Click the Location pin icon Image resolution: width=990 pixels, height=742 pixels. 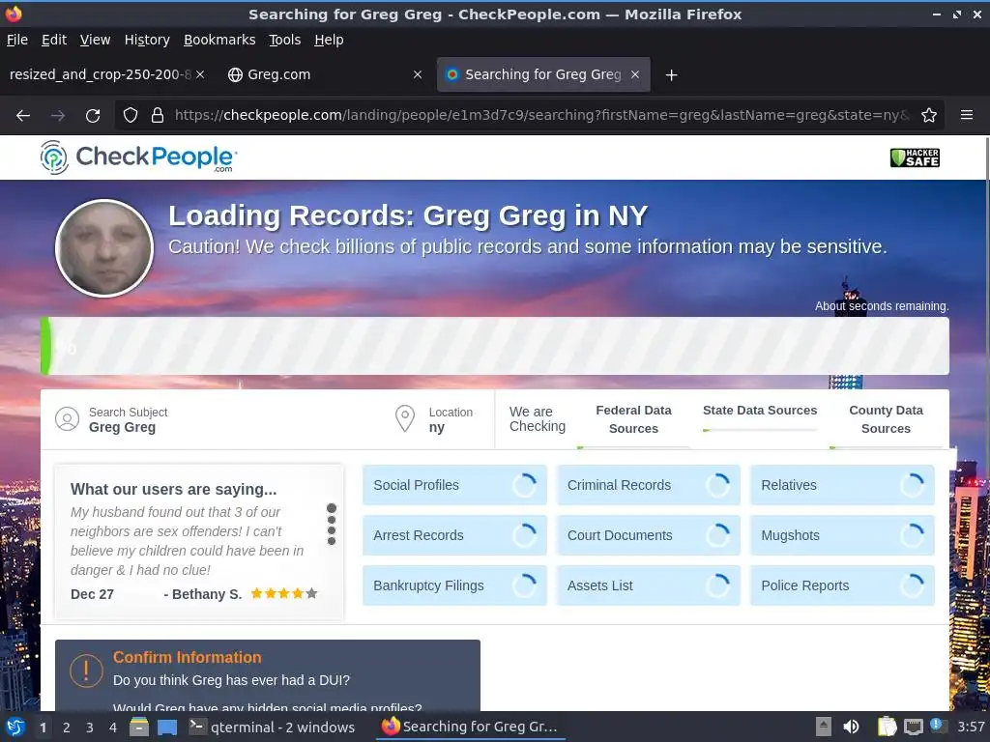(405, 419)
